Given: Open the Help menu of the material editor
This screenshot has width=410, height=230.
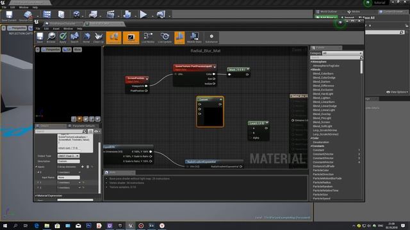Looking at the screenshot, I should 79,28.
